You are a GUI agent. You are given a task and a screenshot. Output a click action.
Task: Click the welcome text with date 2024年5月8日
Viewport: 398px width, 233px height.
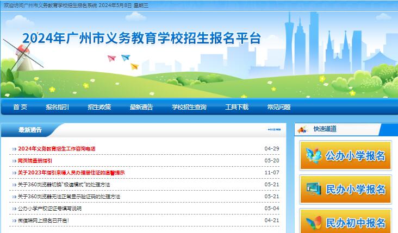click(x=76, y=5)
